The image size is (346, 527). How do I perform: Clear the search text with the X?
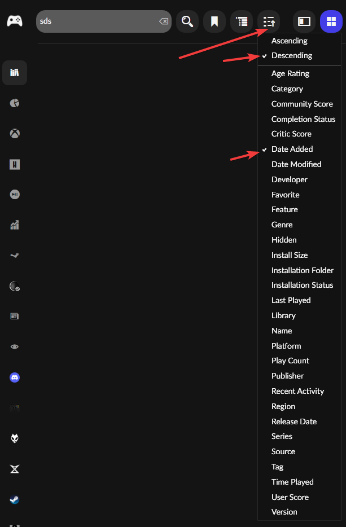[164, 21]
